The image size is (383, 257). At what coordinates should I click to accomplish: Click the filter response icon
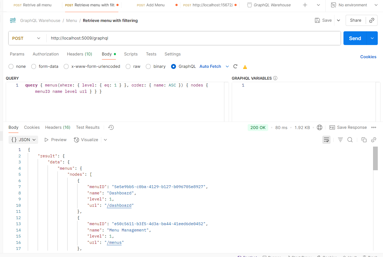point(340,140)
